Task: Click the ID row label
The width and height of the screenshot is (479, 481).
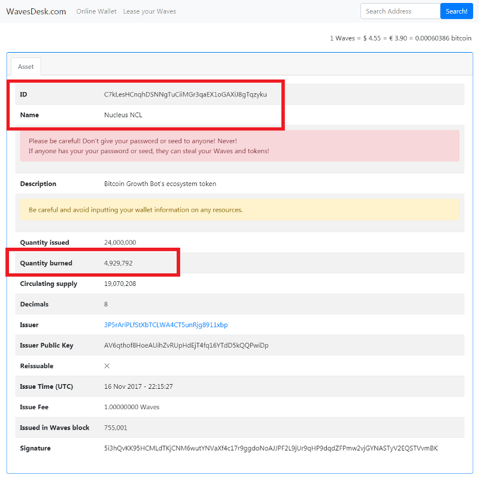Action: coord(23,95)
